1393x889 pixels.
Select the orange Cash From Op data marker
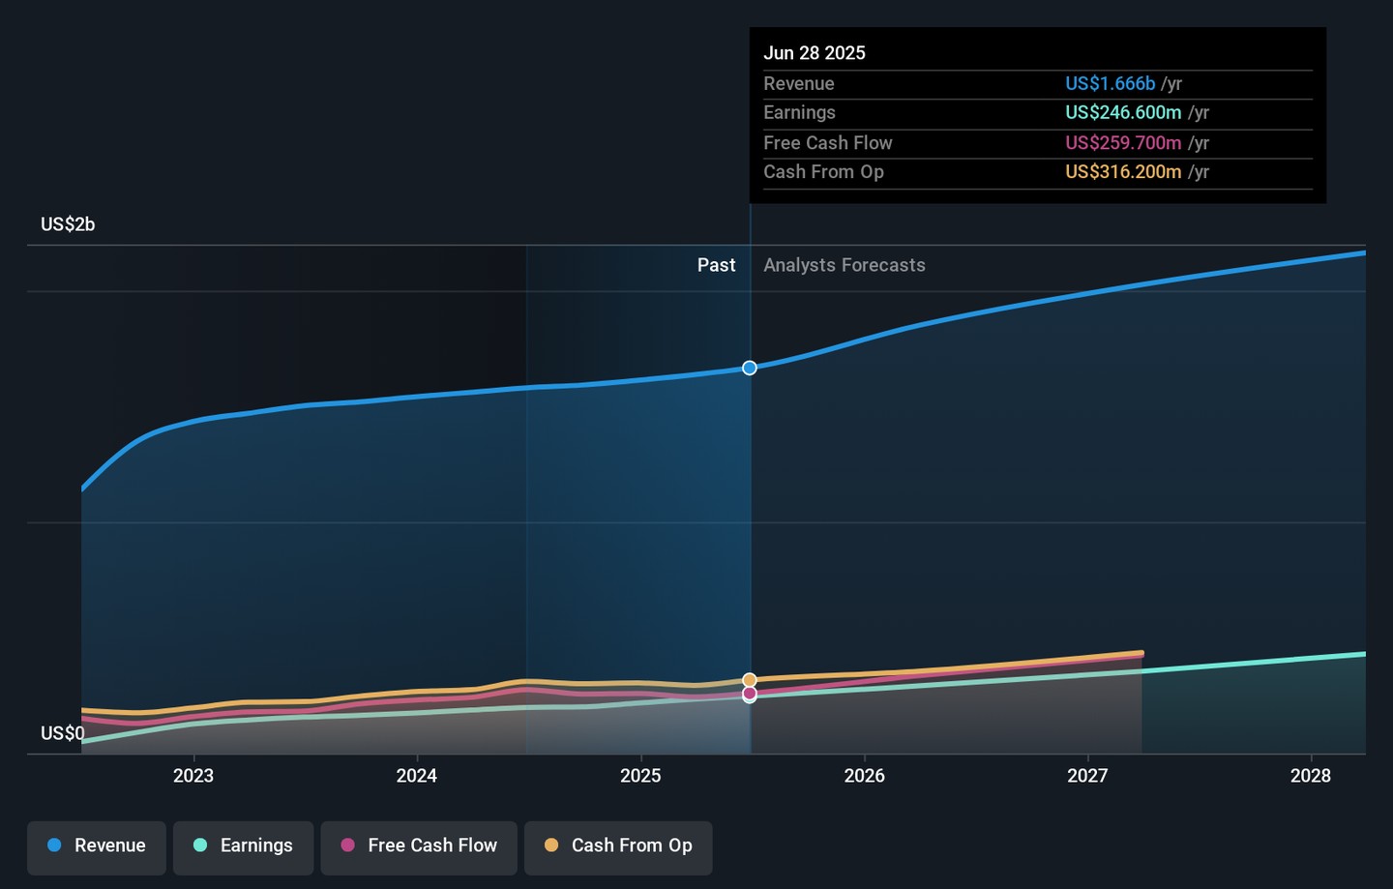coord(750,680)
